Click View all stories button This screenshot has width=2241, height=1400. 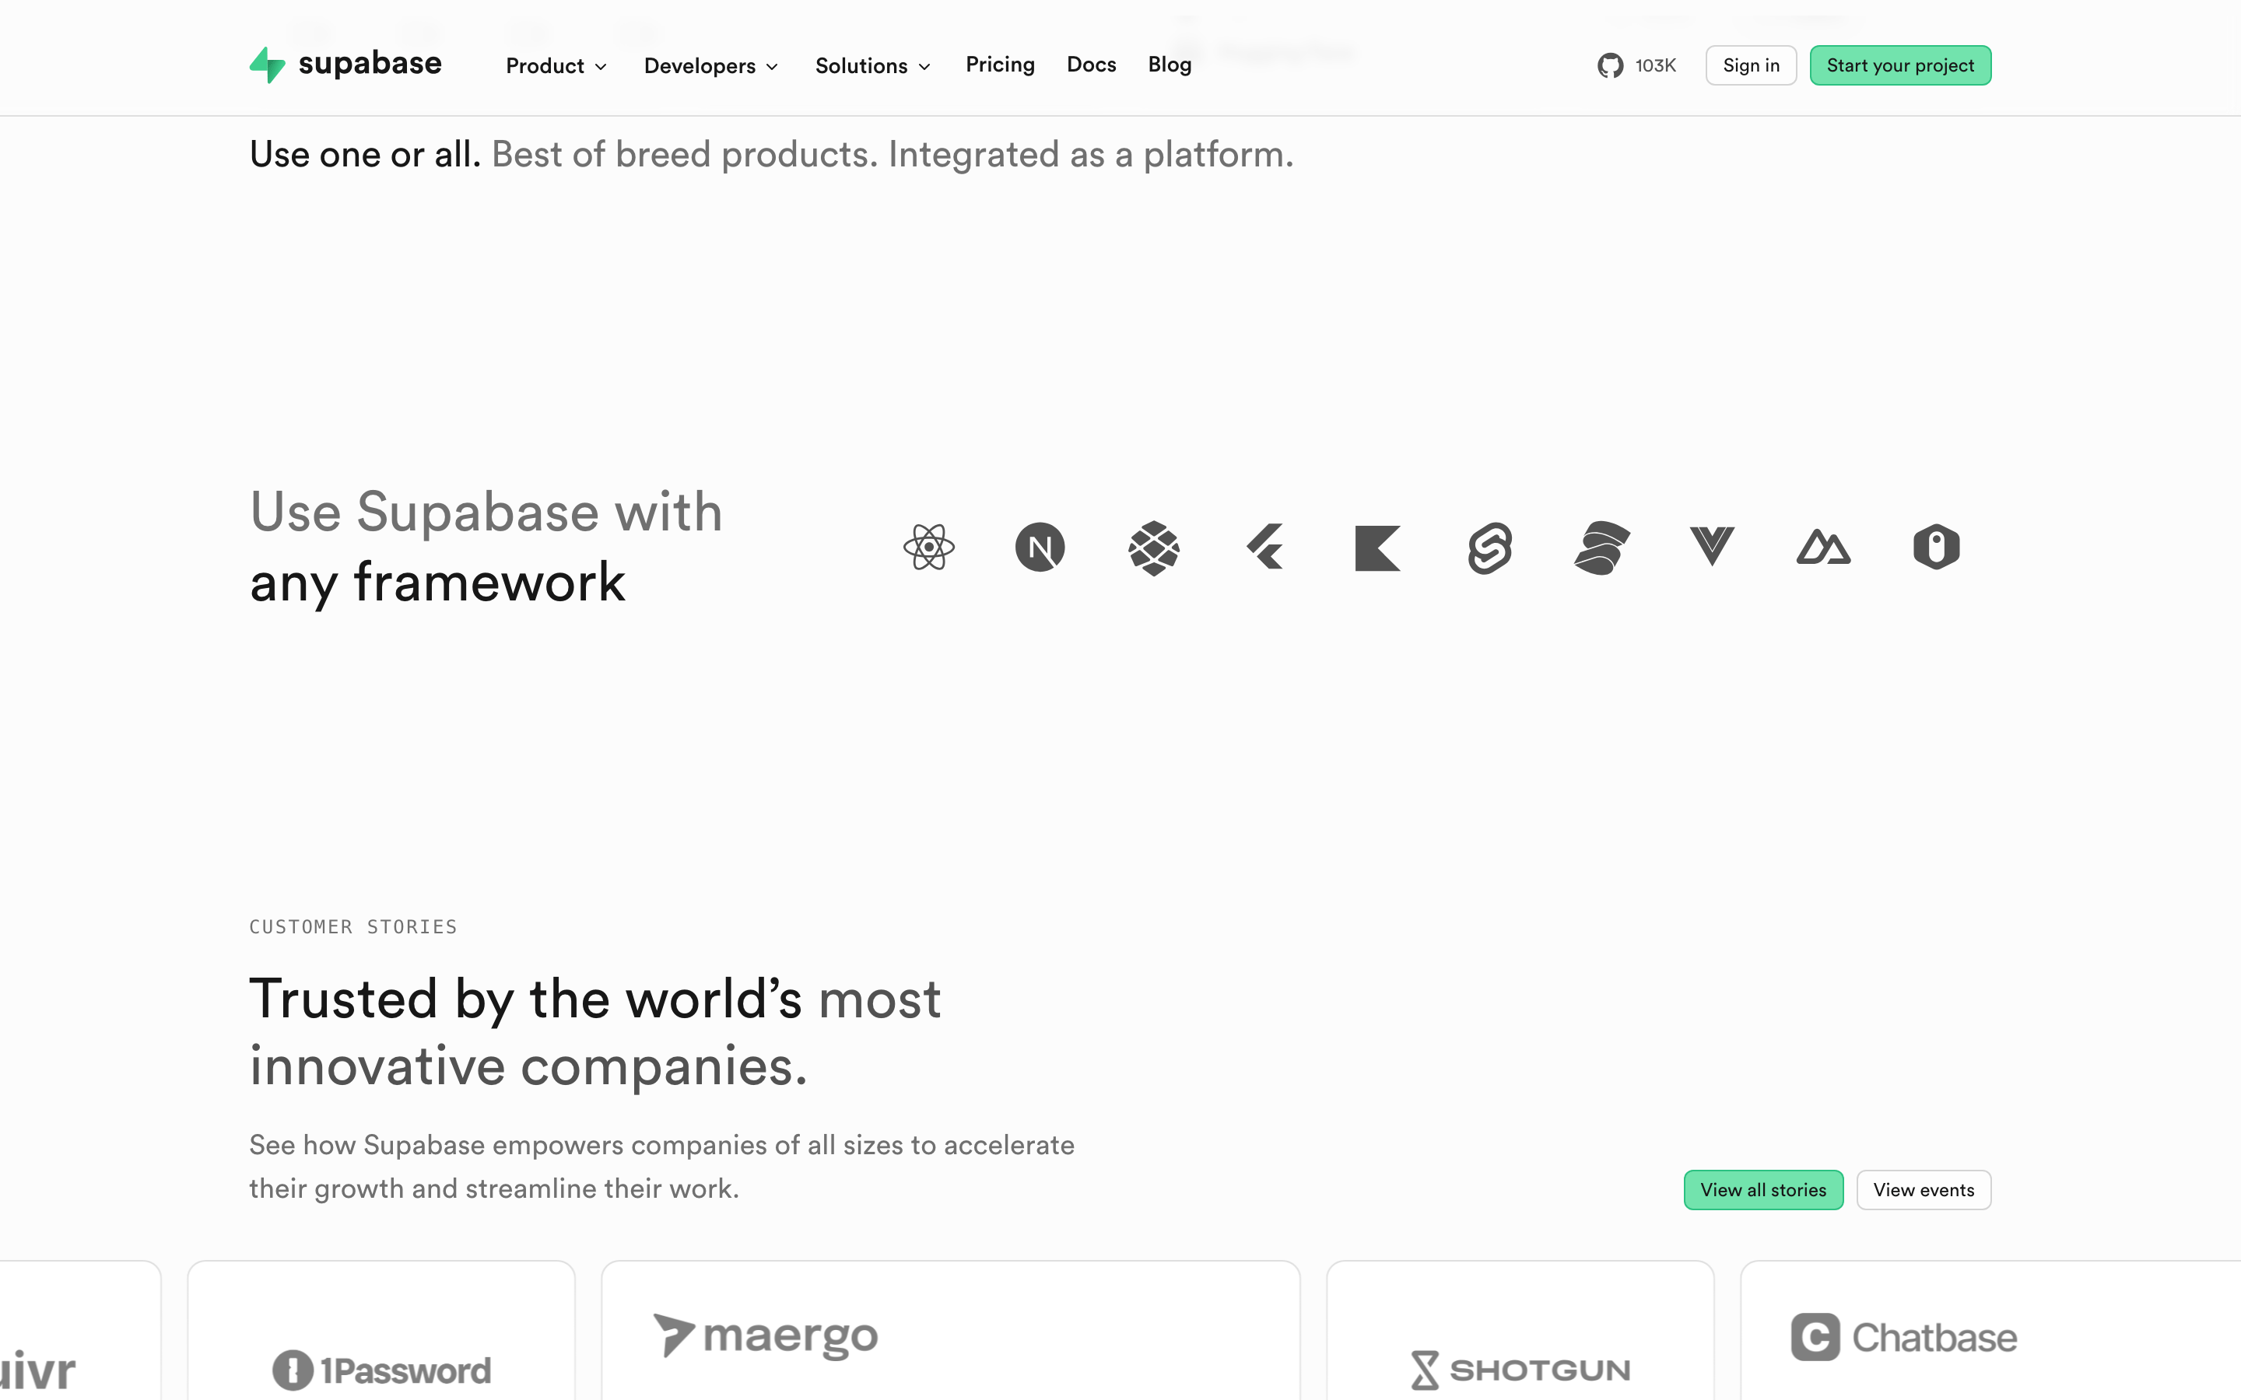[1763, 1190]
